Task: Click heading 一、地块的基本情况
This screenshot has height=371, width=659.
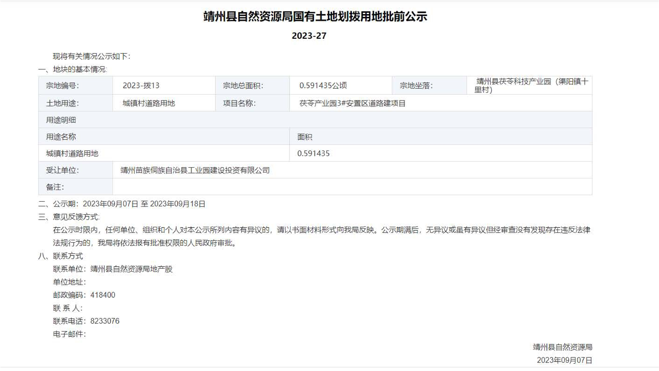Action: tap(72, 69)
